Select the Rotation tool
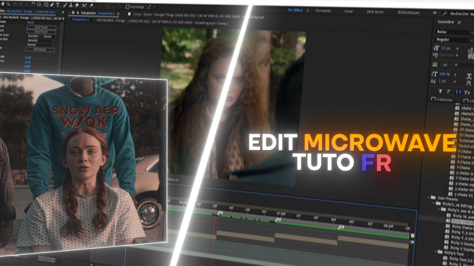This screenshot has height=266, width=474. pos(33,4)
